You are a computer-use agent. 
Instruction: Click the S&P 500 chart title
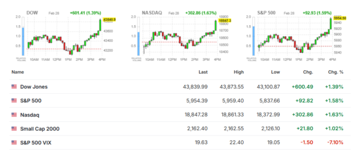click(x=266, y=13)
